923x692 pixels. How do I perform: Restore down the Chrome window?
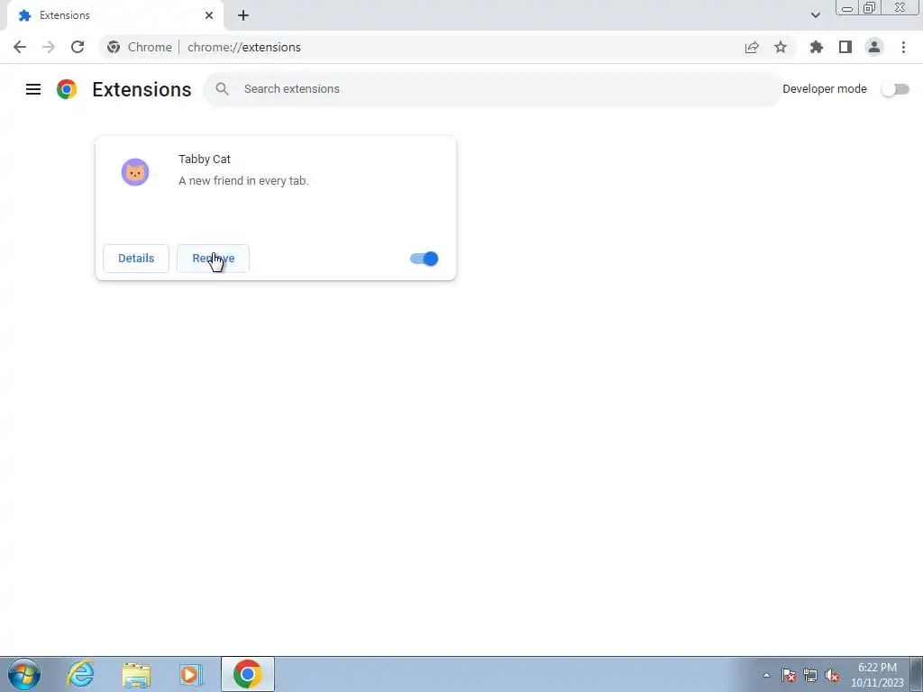(x=869, y=8)
